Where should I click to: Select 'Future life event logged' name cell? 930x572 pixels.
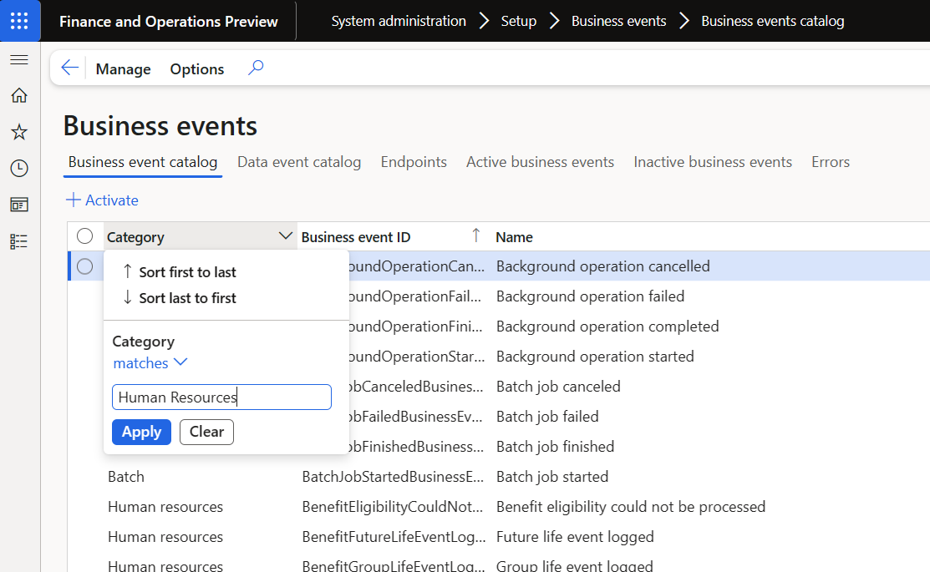[575, 537]
